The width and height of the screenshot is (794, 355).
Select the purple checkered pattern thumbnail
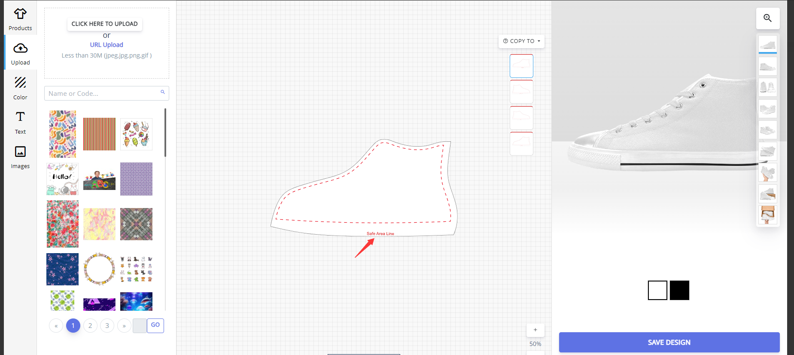coord(136,179)
